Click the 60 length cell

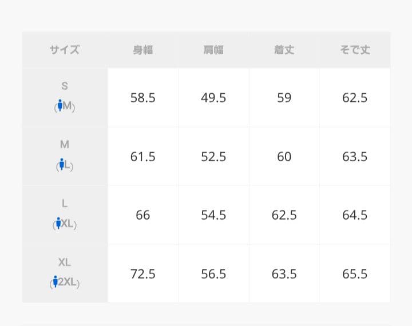284,157
